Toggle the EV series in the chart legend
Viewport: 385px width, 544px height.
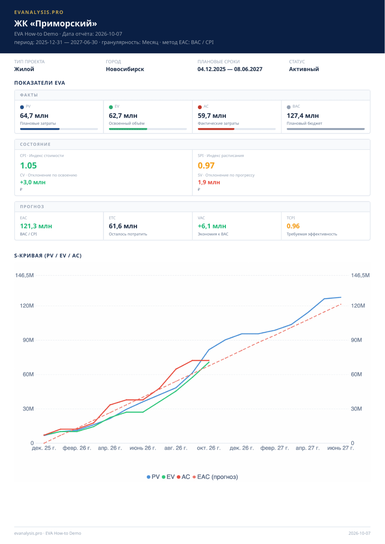pyautogui.click(x=168, y=477)
